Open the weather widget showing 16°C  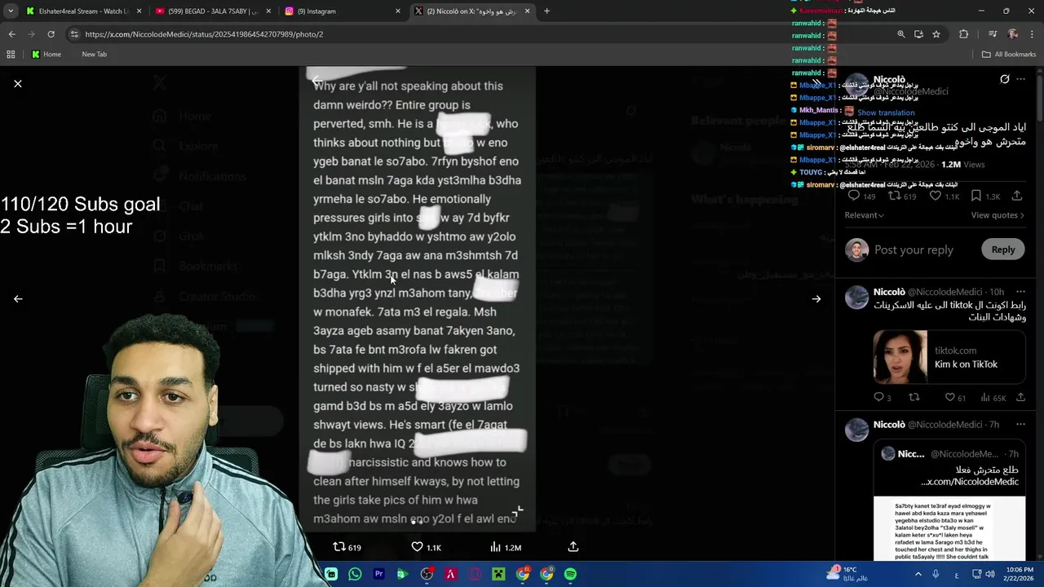pyautogui.click(x=847, y=574)
